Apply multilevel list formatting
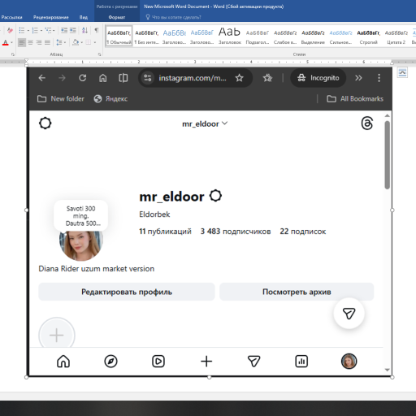This screenshot has width=416, height=416. point(48,30)
